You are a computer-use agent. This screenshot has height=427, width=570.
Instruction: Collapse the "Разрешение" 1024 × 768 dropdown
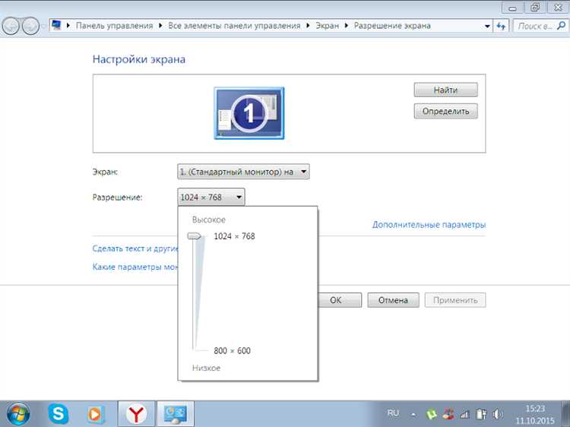click(211, 198)
